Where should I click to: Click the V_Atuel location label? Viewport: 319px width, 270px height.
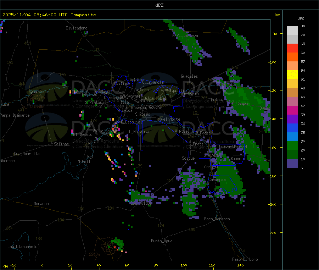point(182,131)
